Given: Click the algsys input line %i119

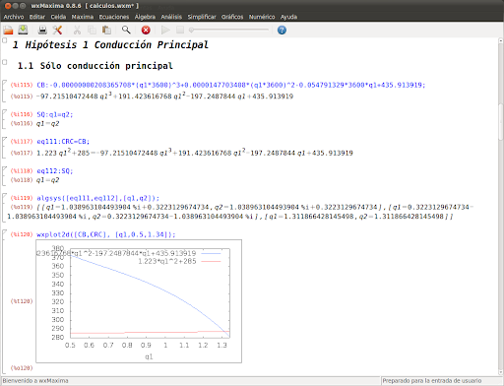Looking at the screenshot, I should pyautogui.click(x=97, y=198).
